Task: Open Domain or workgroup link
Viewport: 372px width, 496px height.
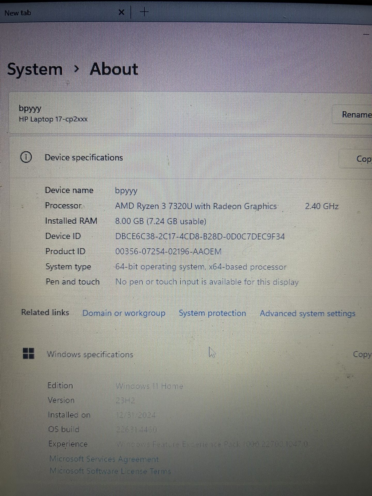Action: point(124,313)
